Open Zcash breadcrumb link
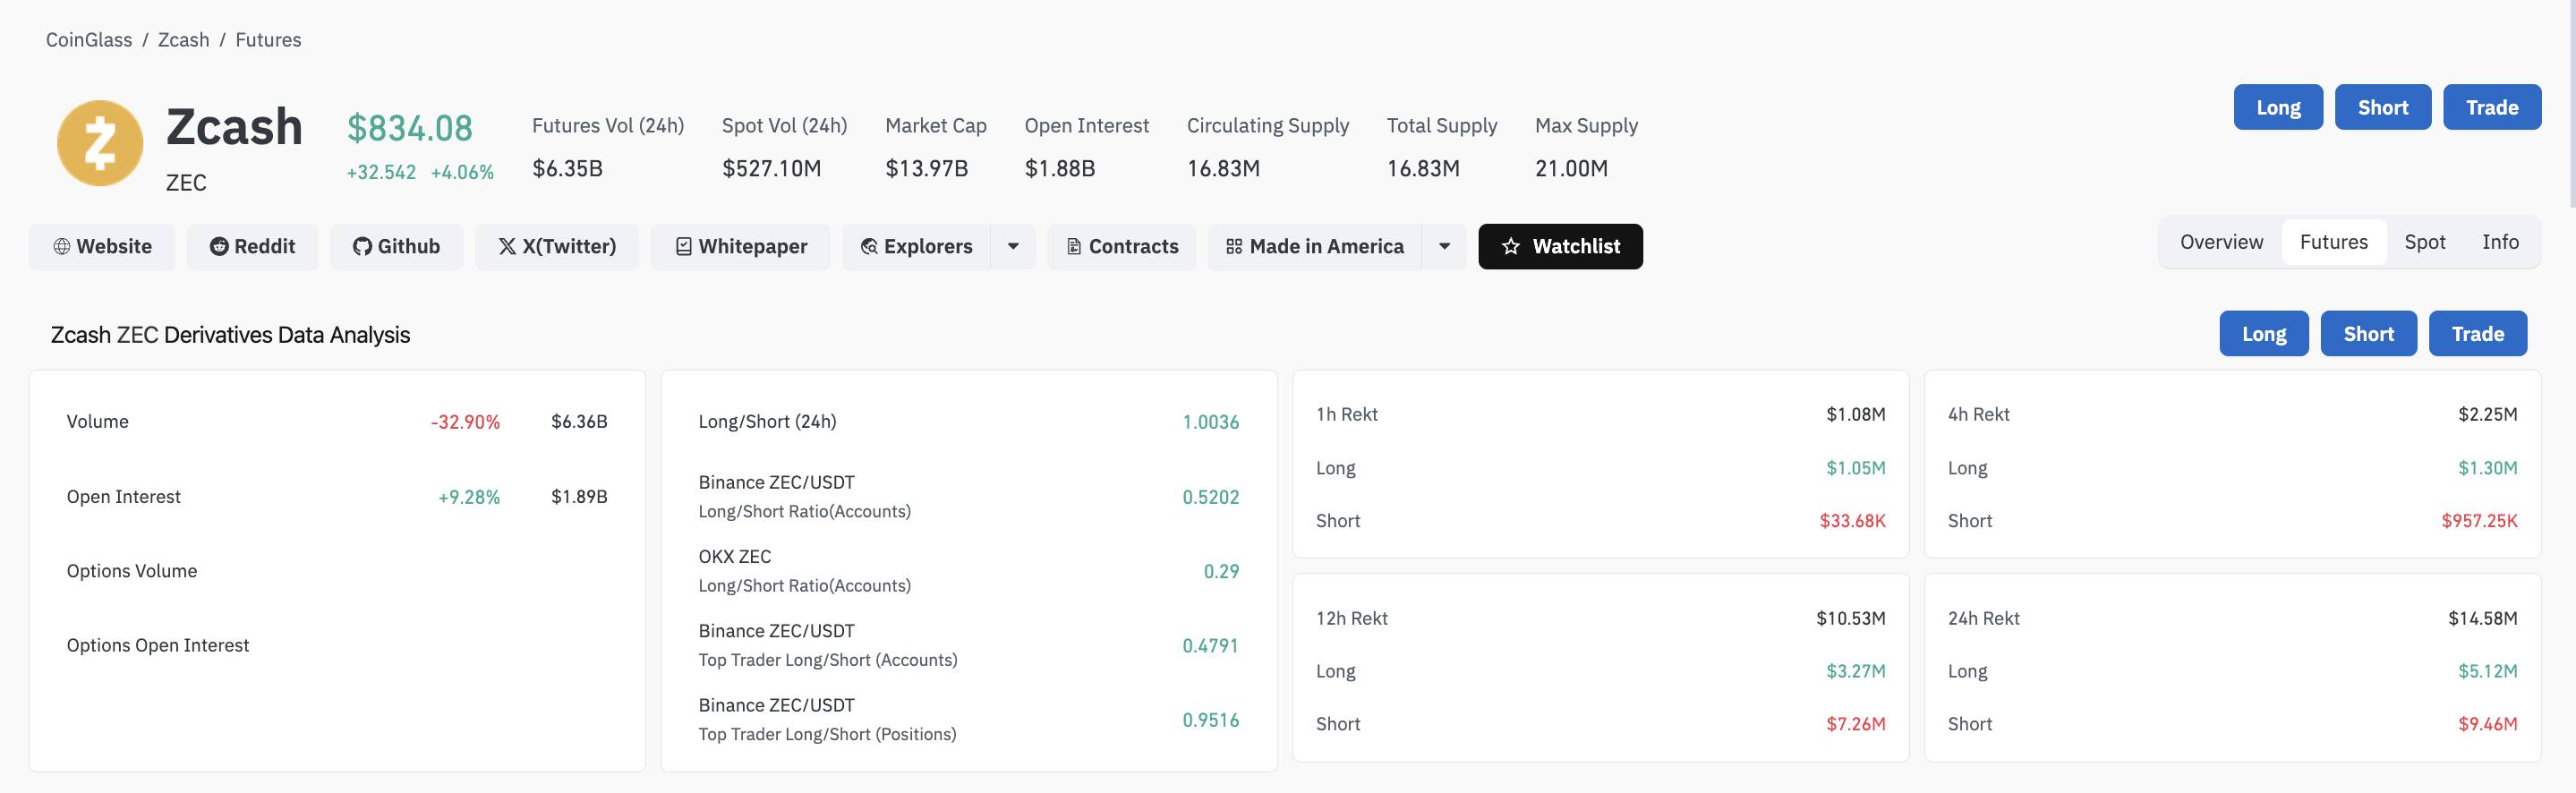Screen dimensions: 2576x793 [x=184, y=40]
